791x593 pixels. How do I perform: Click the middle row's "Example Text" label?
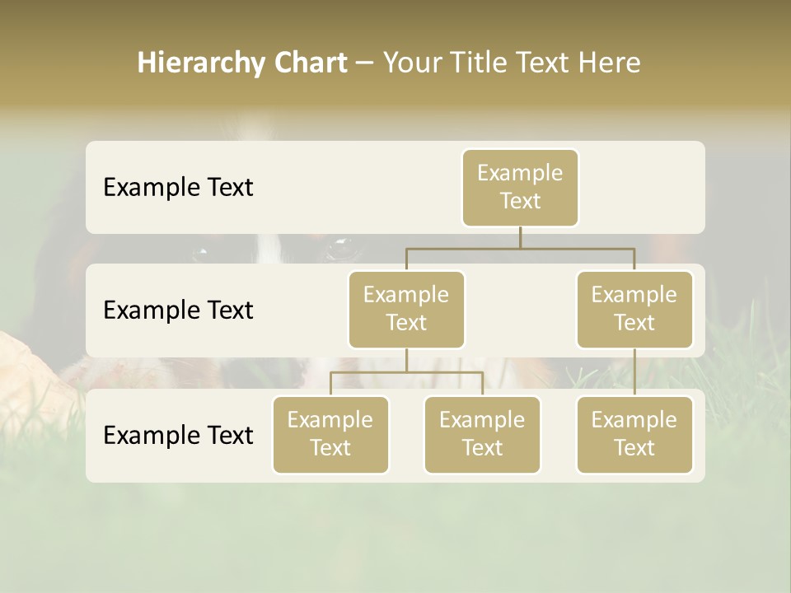click(x=178, y=310)
